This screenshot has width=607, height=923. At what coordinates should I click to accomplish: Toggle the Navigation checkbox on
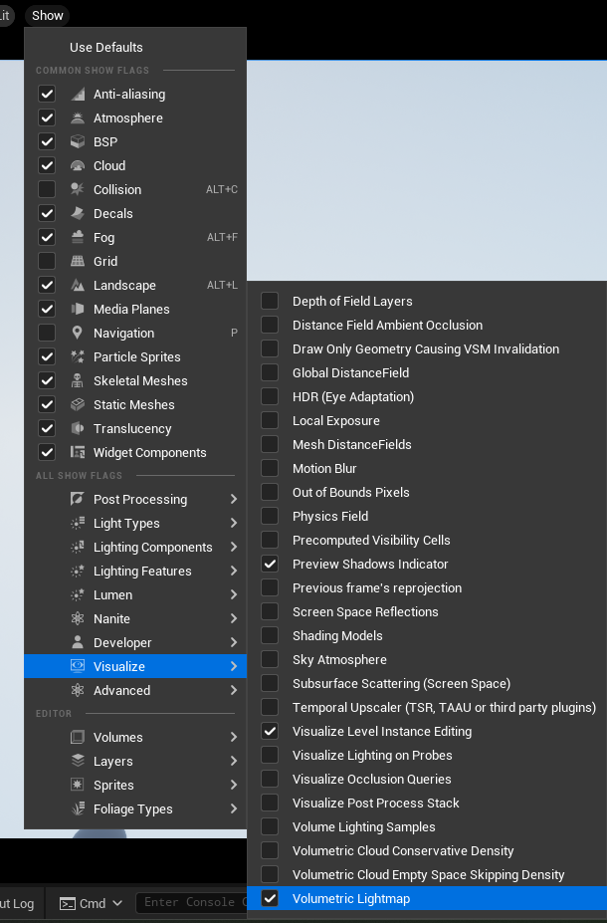tap(47, 334)
